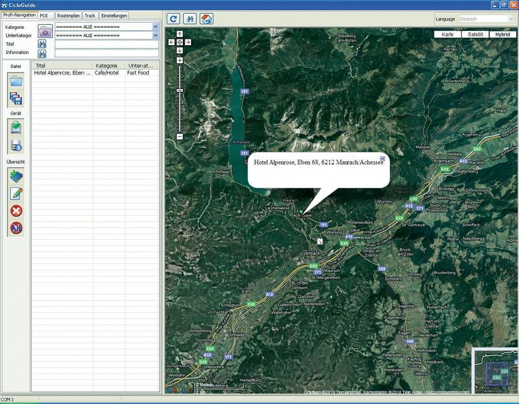Click the COM 3 status bar entry
Image resolution: width=519 pixels, height=404 pixels.
coord(7,399)
